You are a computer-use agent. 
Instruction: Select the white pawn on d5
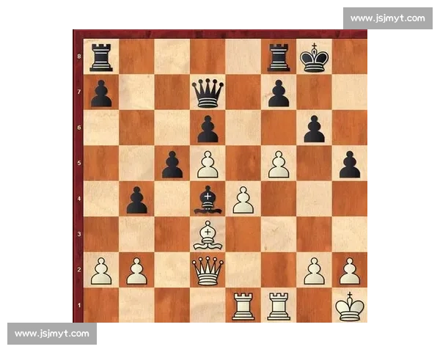208,164
